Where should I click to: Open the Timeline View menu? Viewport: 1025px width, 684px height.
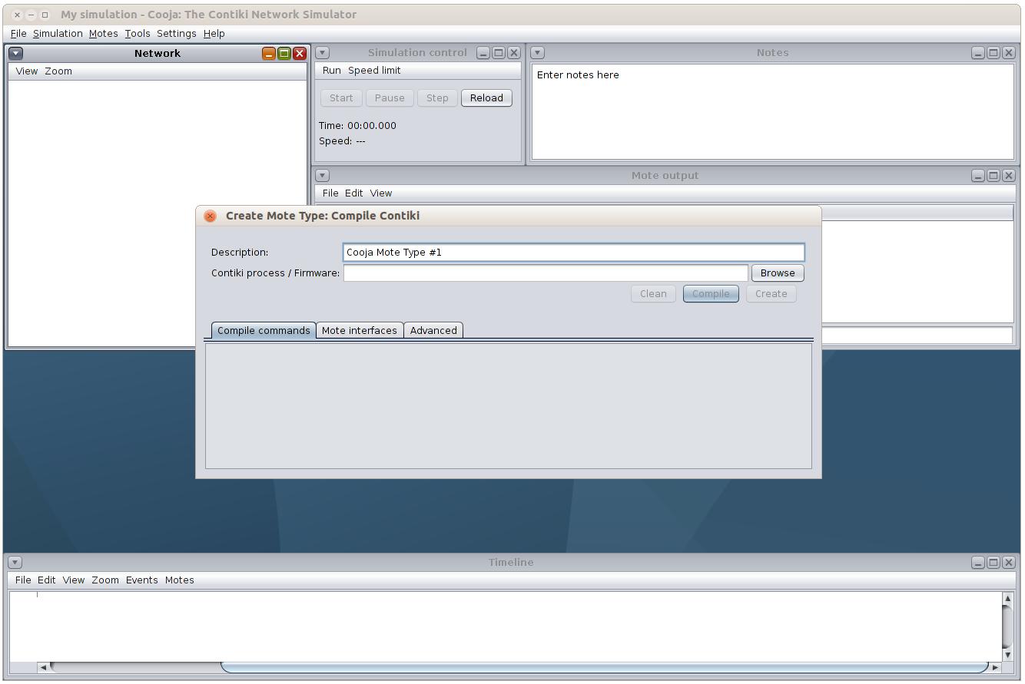74,580
